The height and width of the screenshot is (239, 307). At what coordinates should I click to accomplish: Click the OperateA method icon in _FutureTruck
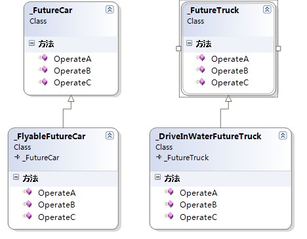click(201, 58)
